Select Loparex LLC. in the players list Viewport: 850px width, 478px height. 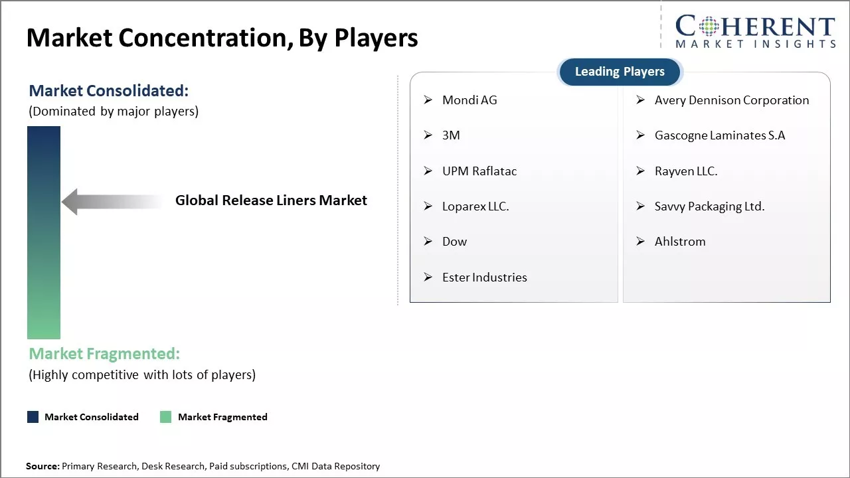coord(475,206)
